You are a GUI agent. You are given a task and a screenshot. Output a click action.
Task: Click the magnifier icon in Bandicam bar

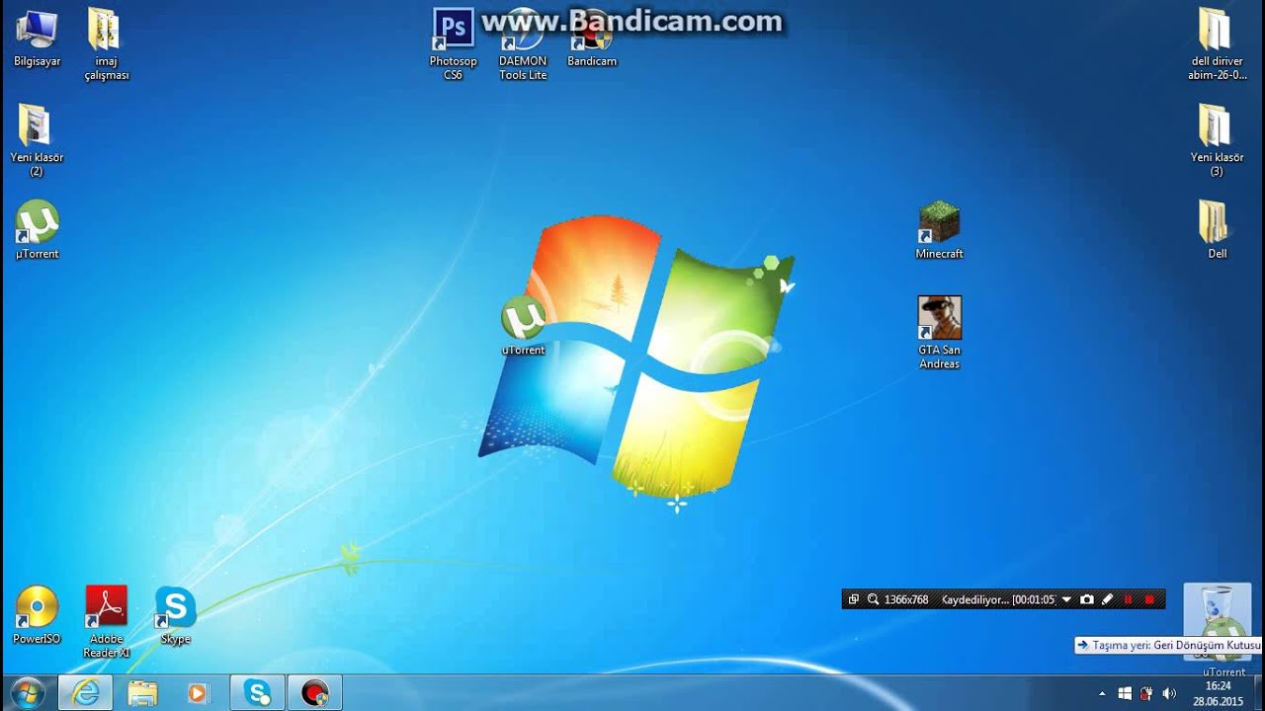(873, 599)
